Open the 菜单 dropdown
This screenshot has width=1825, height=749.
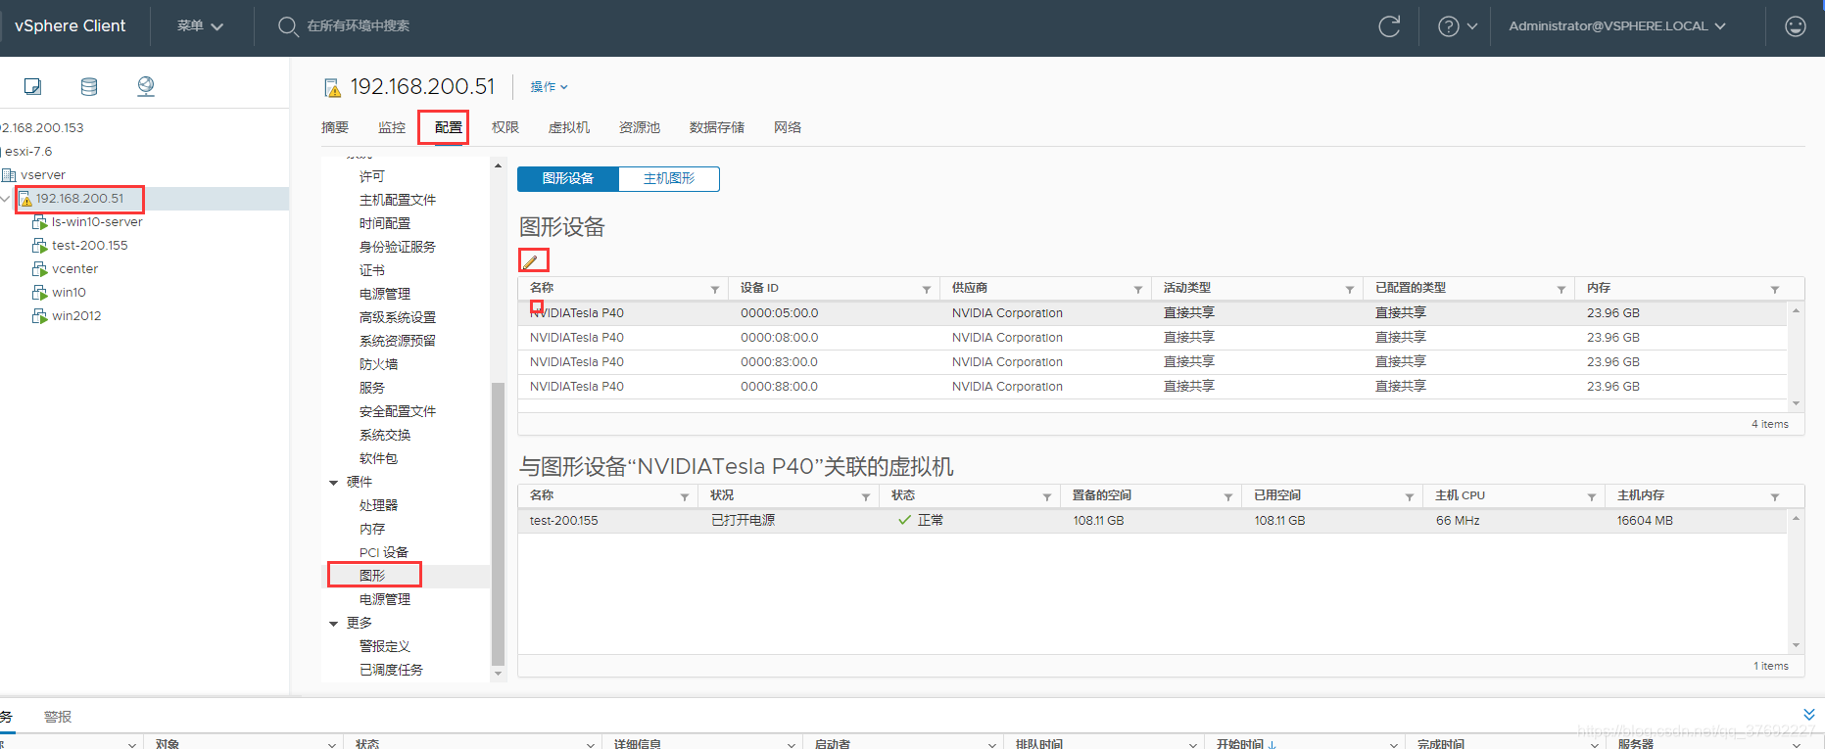(200, 26)
